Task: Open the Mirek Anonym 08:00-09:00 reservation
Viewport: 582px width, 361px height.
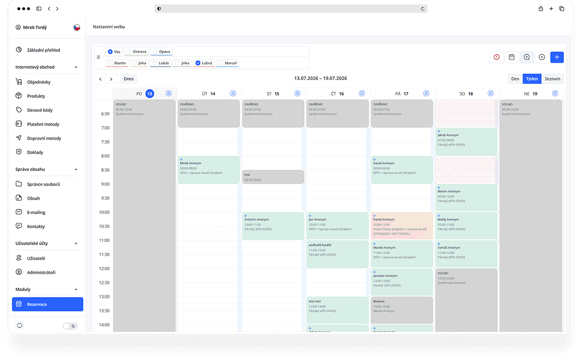Action: click(x=208, y=170)
